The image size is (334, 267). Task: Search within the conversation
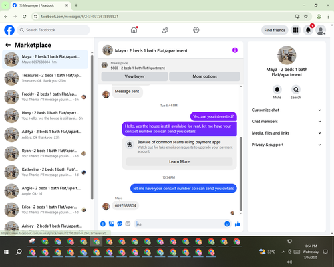click(x=296, y=90)
